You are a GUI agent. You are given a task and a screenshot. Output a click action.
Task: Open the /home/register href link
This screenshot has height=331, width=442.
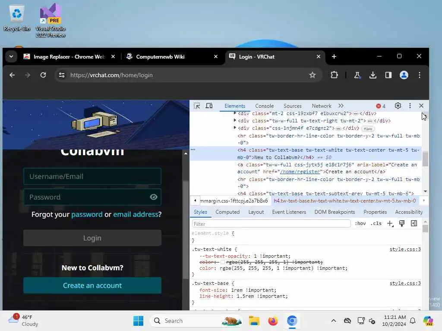point(300,172)
